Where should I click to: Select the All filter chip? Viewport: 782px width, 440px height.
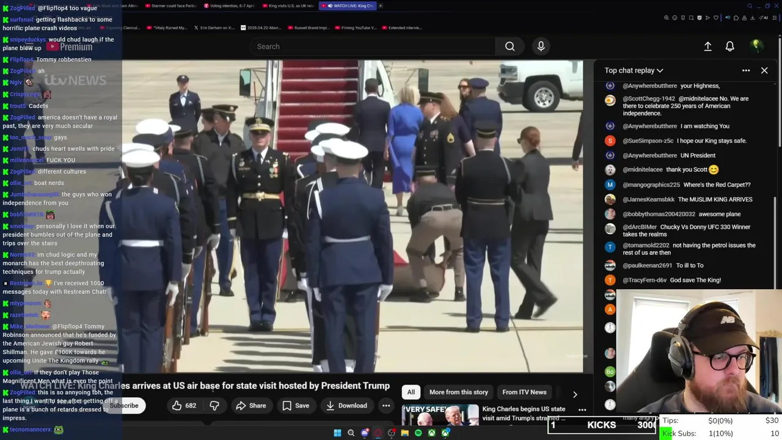pyautogui.click(x=411, y=392)
